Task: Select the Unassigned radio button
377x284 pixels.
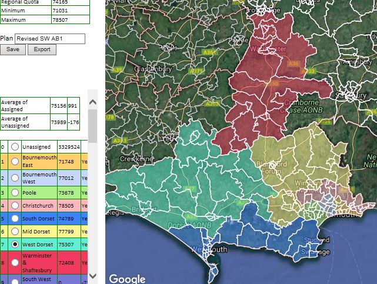Action: [15, 146]
